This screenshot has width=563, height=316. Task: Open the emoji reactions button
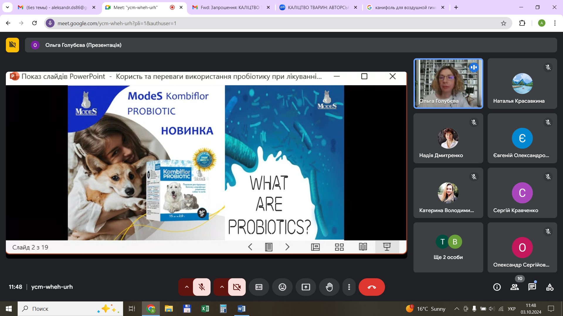(x=282, y=287)
